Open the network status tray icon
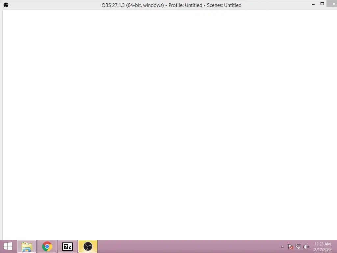This screenshot has width=337, height=253. point(298,247)
